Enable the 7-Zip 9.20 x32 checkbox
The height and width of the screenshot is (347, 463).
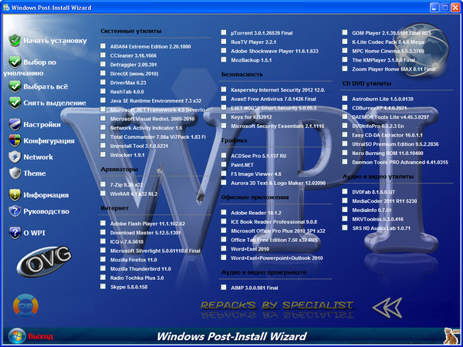coord(103,184)
